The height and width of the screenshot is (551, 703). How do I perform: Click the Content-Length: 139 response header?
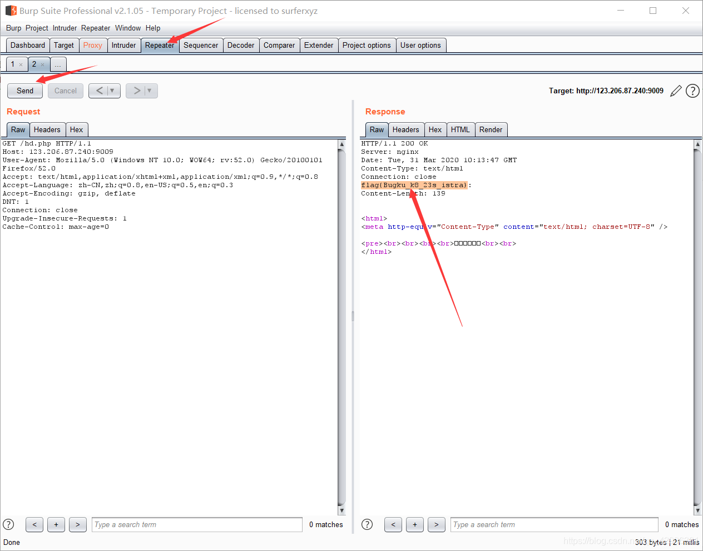[x=403, y=193]
